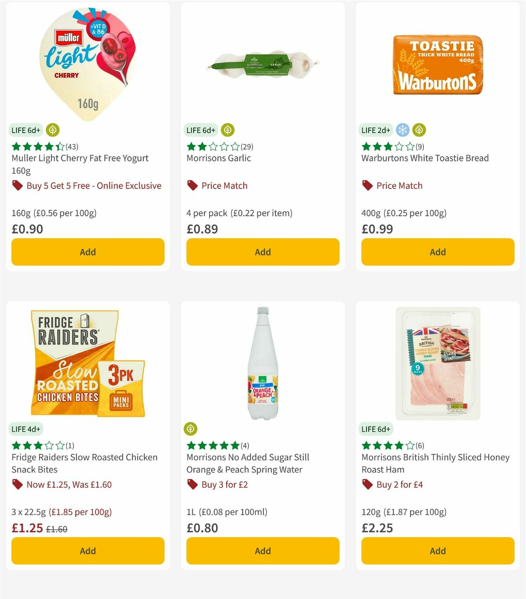Add Fridge Raiders Chicken Snack Bites to basket
This screenshot has height=599, width=526.
[88, 551]
